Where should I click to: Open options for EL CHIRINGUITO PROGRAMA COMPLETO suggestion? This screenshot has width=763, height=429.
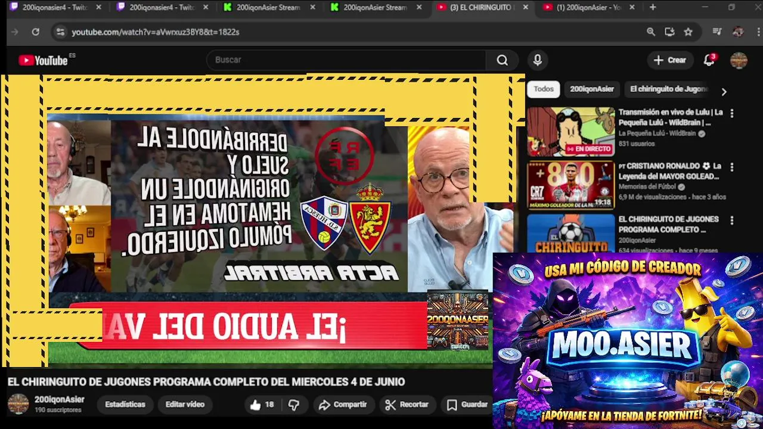(732, 220)
